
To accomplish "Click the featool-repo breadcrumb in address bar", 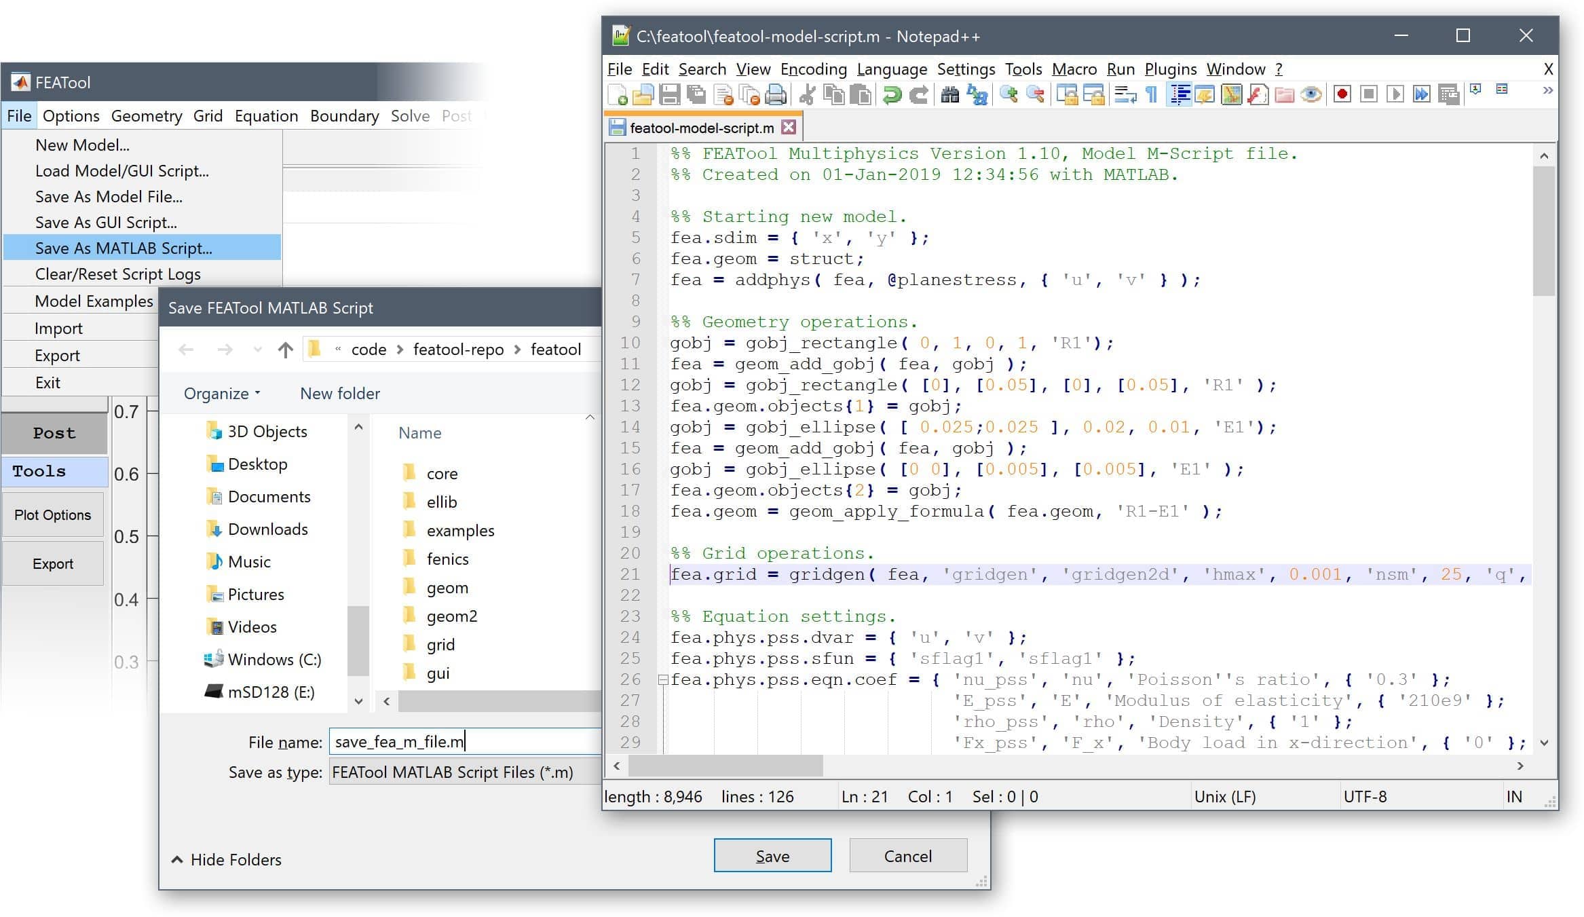I will click(x=458, y=350).
